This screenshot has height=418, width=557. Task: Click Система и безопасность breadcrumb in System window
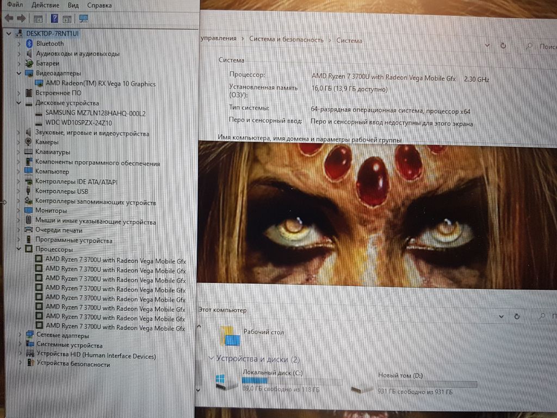click(286, 39)
